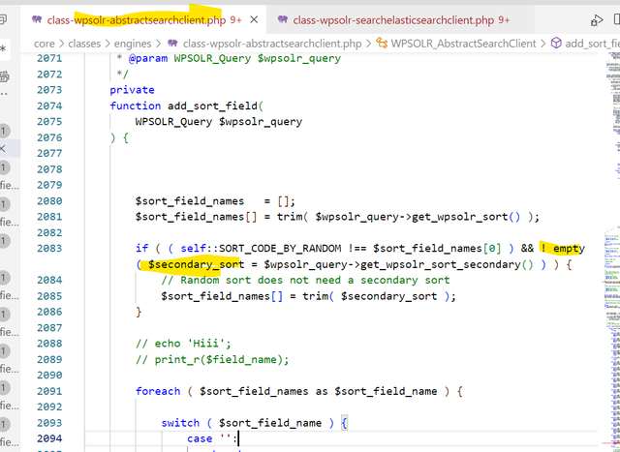Click '$sort_field_names = [];' statement

[x=215, y=201]
